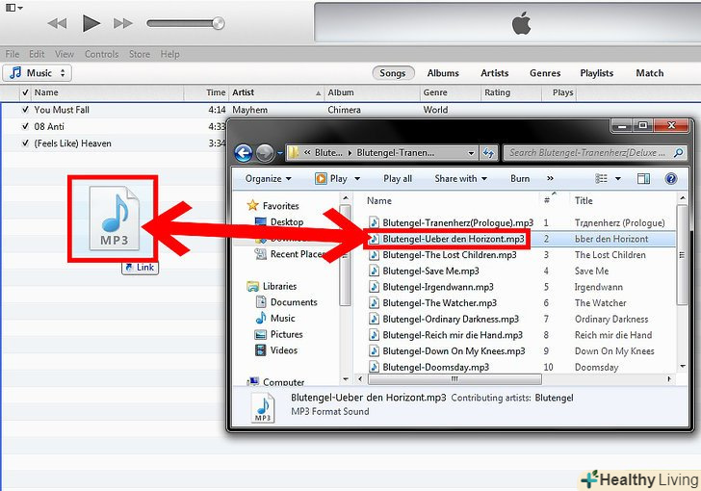The width and height of the screenshot is (701, 491).
Task: Click the Rating column header
Action: click(511, 92)
